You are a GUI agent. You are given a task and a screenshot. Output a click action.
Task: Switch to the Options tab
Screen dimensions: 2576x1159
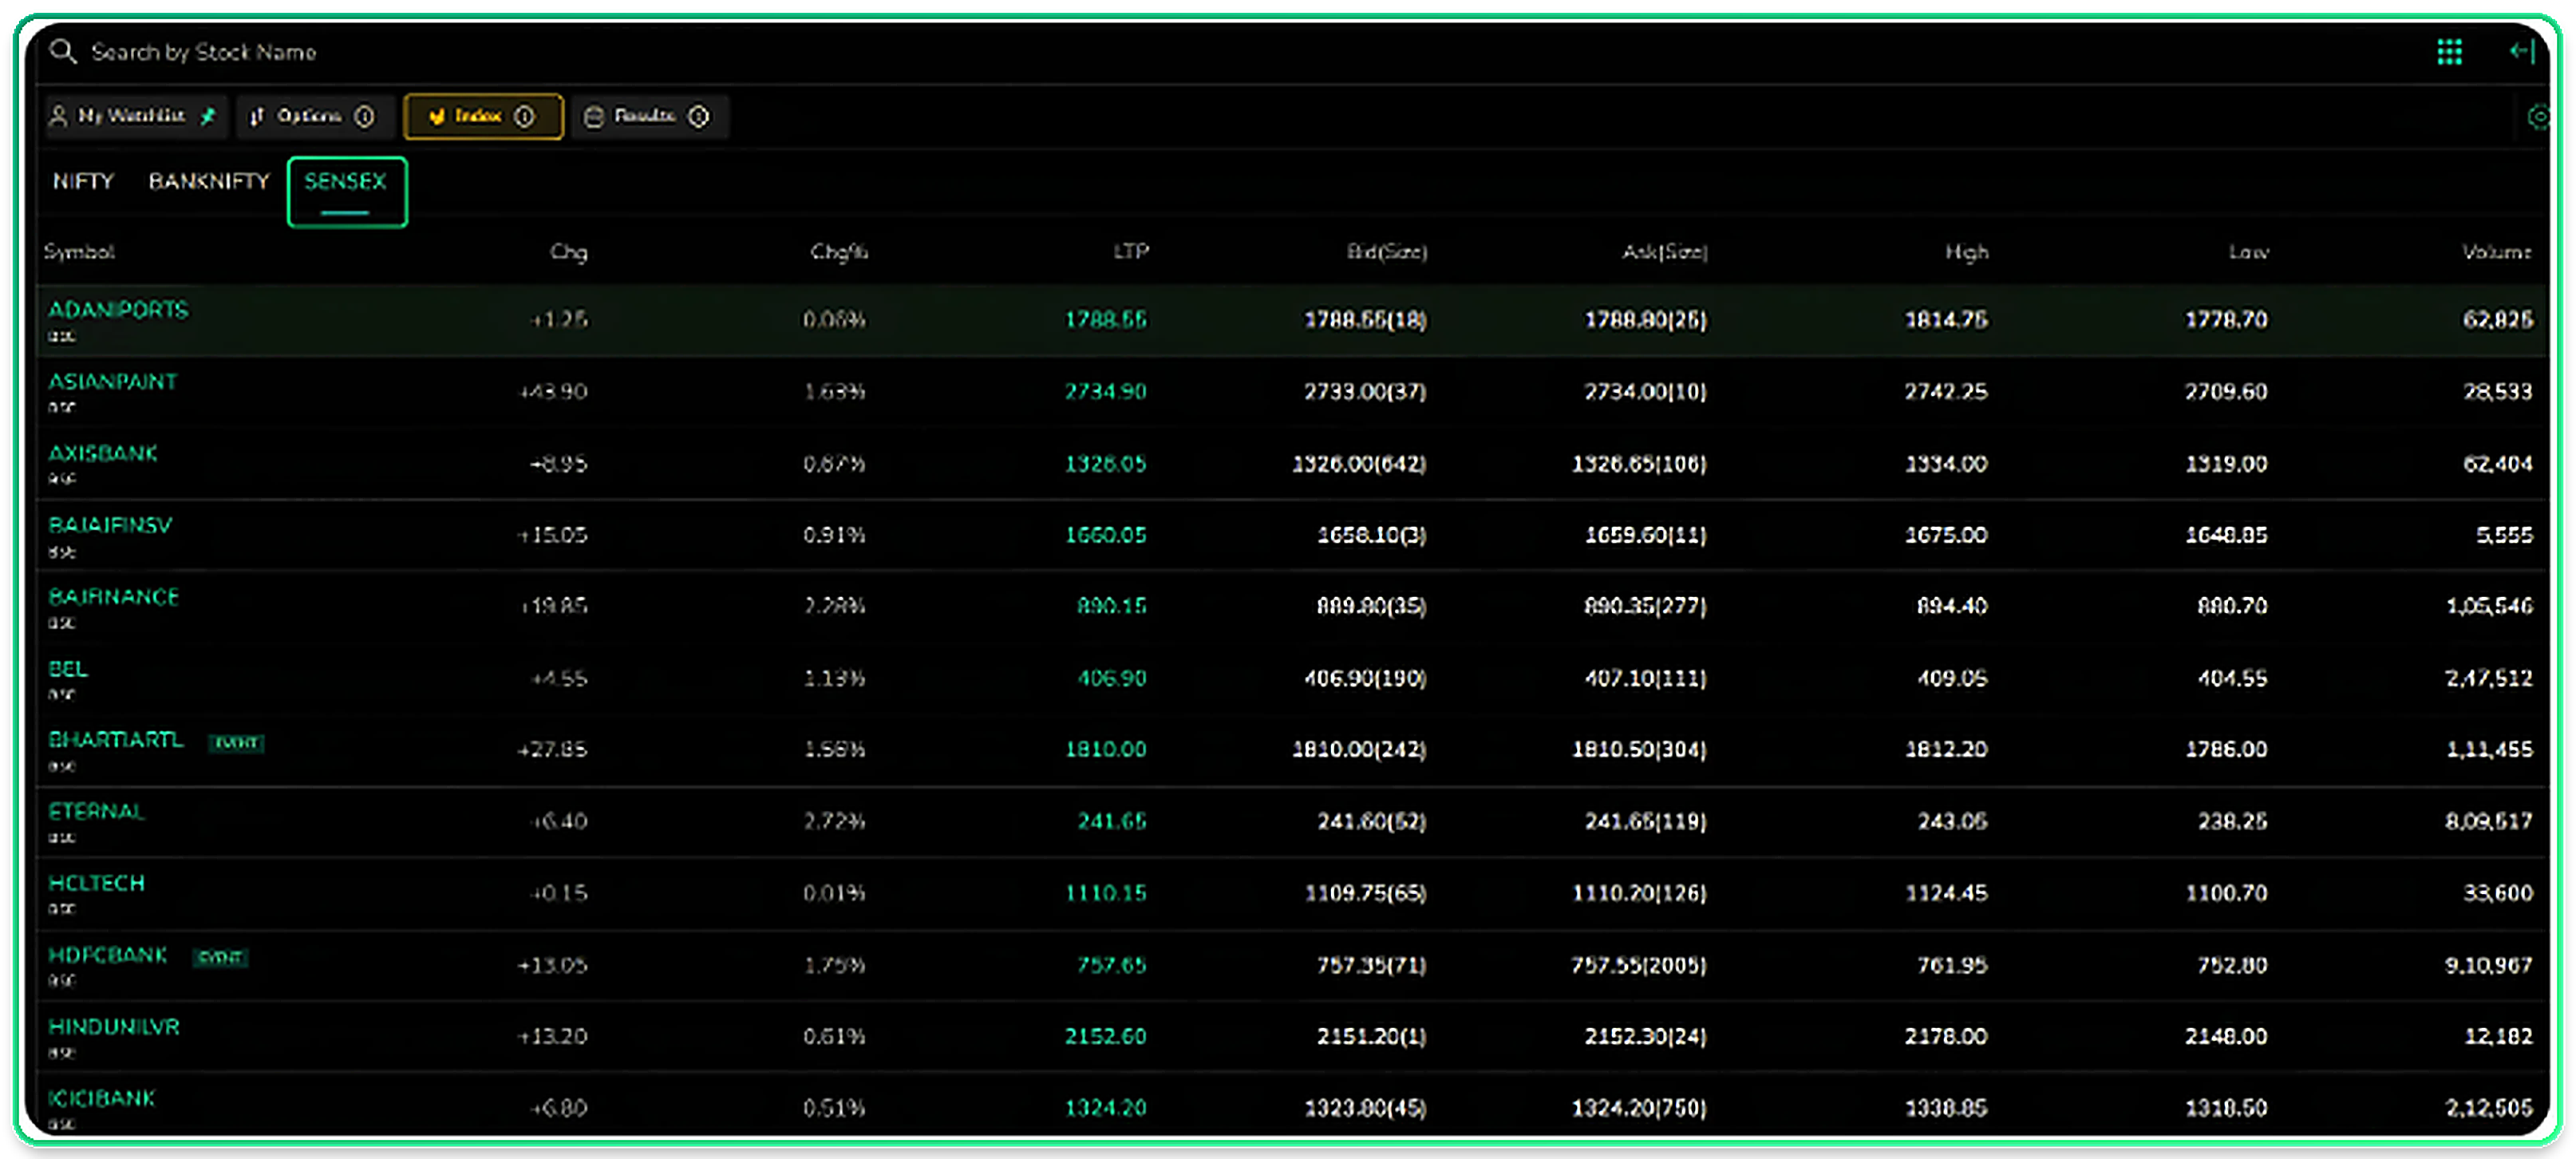pos(315,116)
